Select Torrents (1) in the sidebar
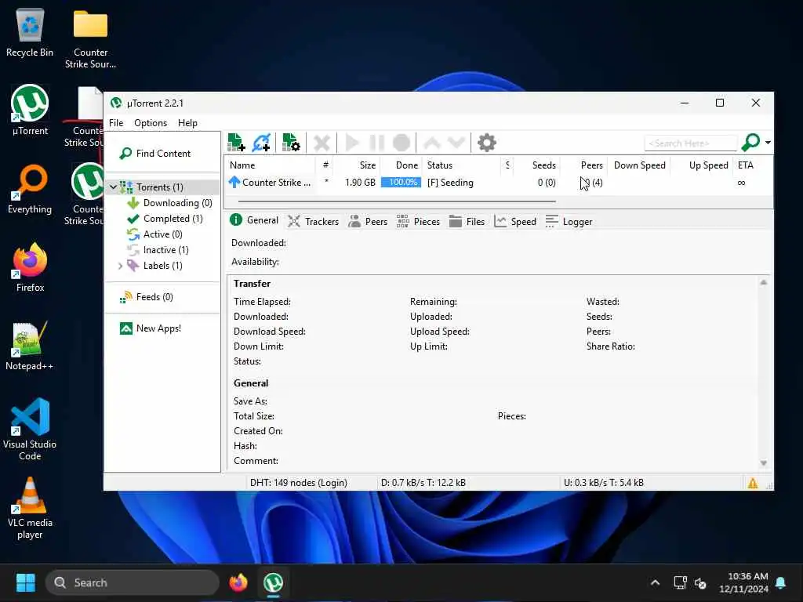The width and height of the screenshot is (803, 602). (159, 187)
